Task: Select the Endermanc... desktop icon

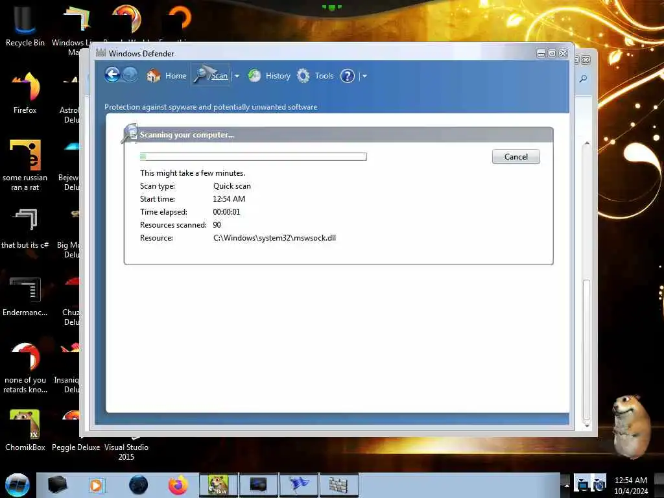Action: coord(25,296)
